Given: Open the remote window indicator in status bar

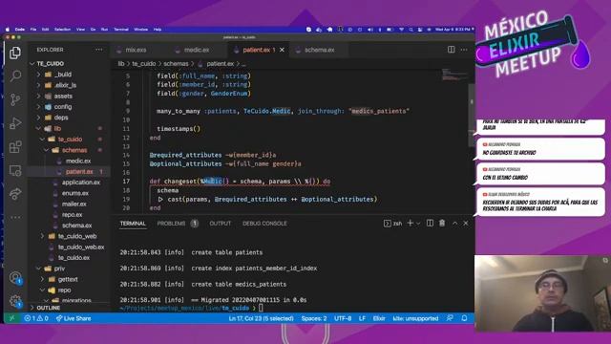Looking at the screenshot, I should pos(11,318).
